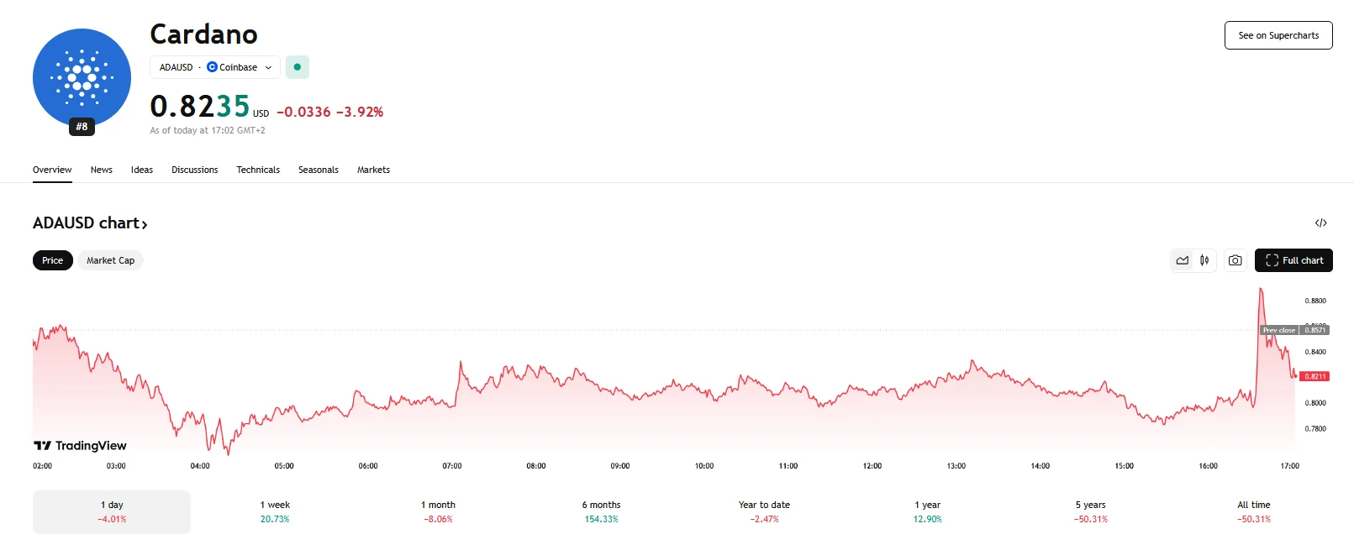The image size is (1354, 550).
Task: Go to the Seasonals tab
Action: tap(319, 170)
